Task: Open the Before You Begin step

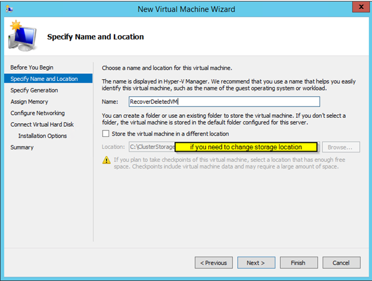Action: click(x=32, y=67)
